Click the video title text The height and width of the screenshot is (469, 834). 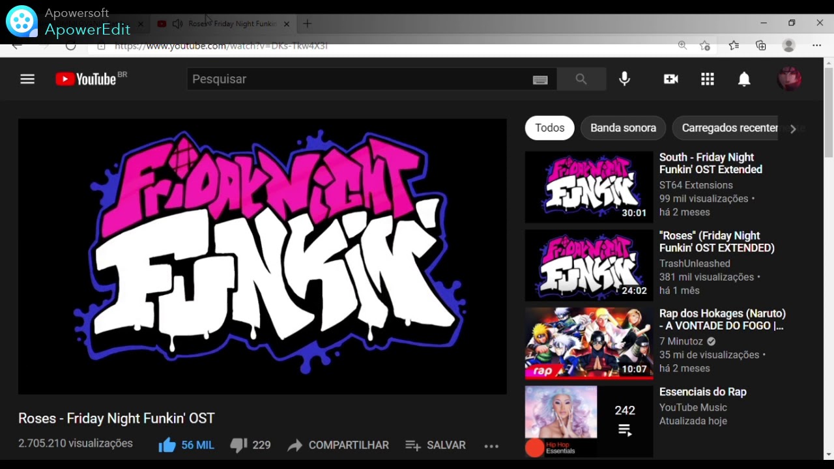(117, 418)
